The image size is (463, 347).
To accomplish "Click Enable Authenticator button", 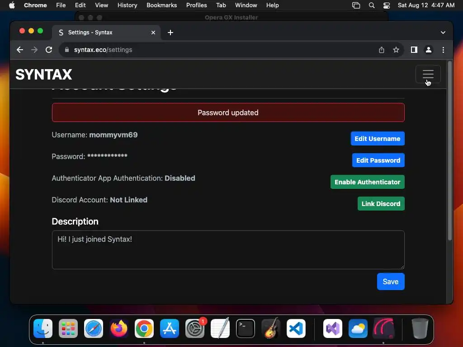I will 367,182.
